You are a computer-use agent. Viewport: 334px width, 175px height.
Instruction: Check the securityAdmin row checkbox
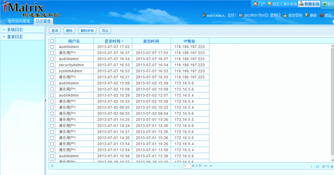point(52,65)
